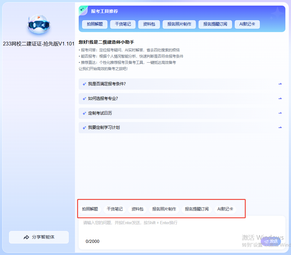The height and width of the screenshot is (255, 291).
Task: Select AI默记卡 chip above the input box
Action: [225, 209]
